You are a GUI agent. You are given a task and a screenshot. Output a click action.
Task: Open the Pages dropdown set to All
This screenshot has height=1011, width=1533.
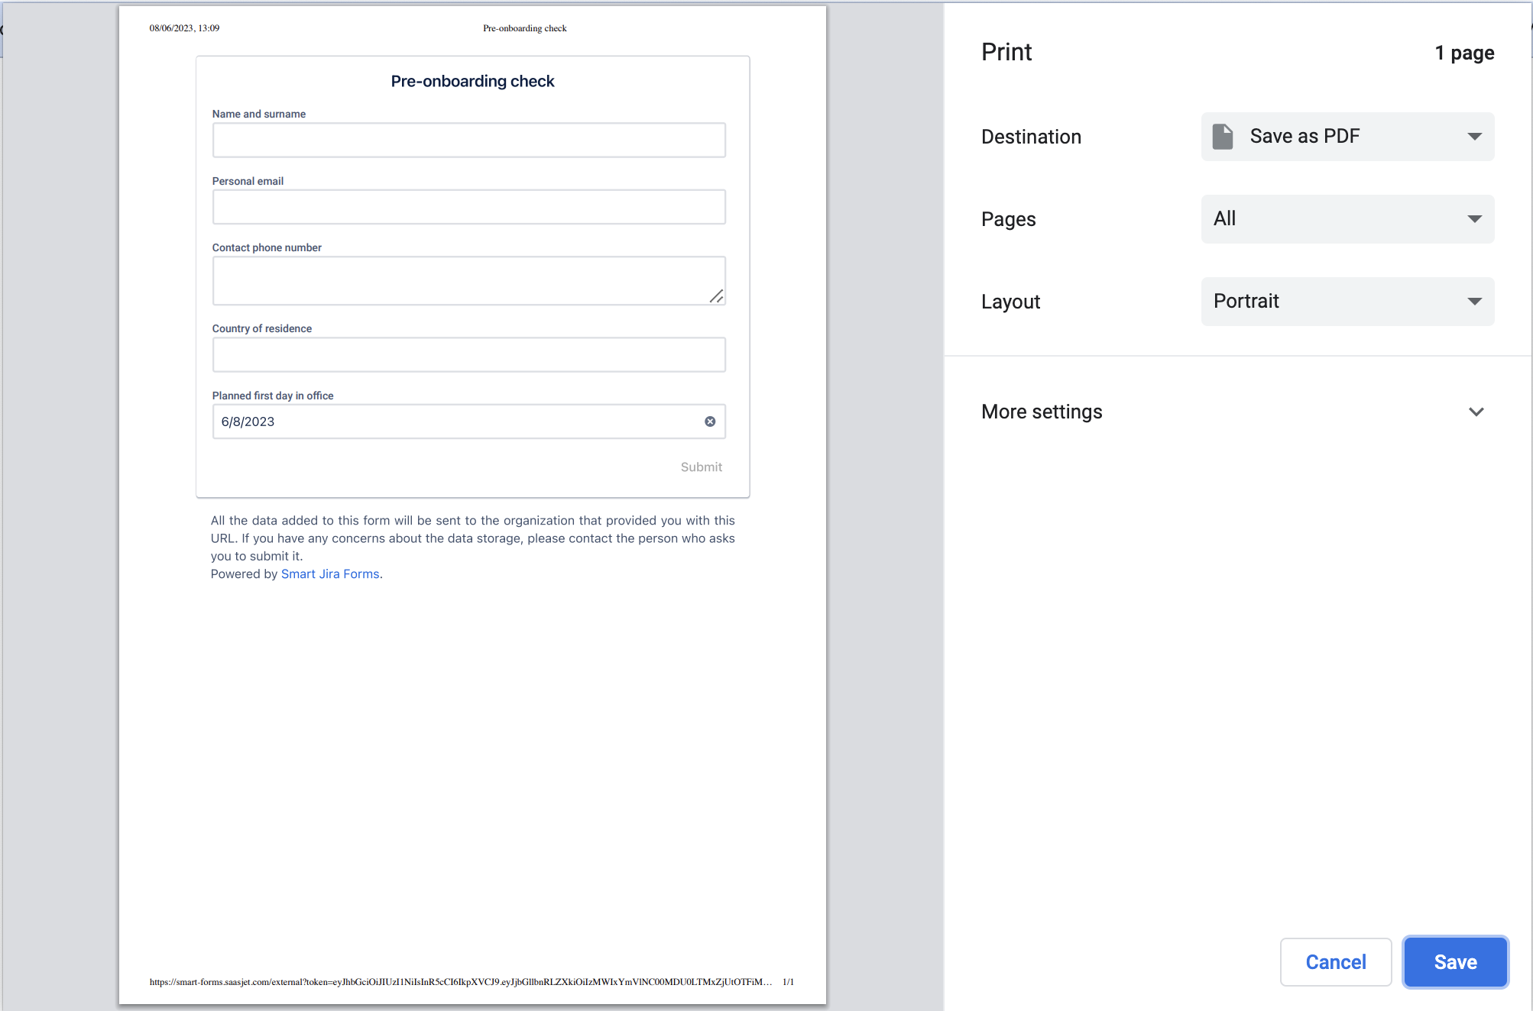(x=1347, y=219)
